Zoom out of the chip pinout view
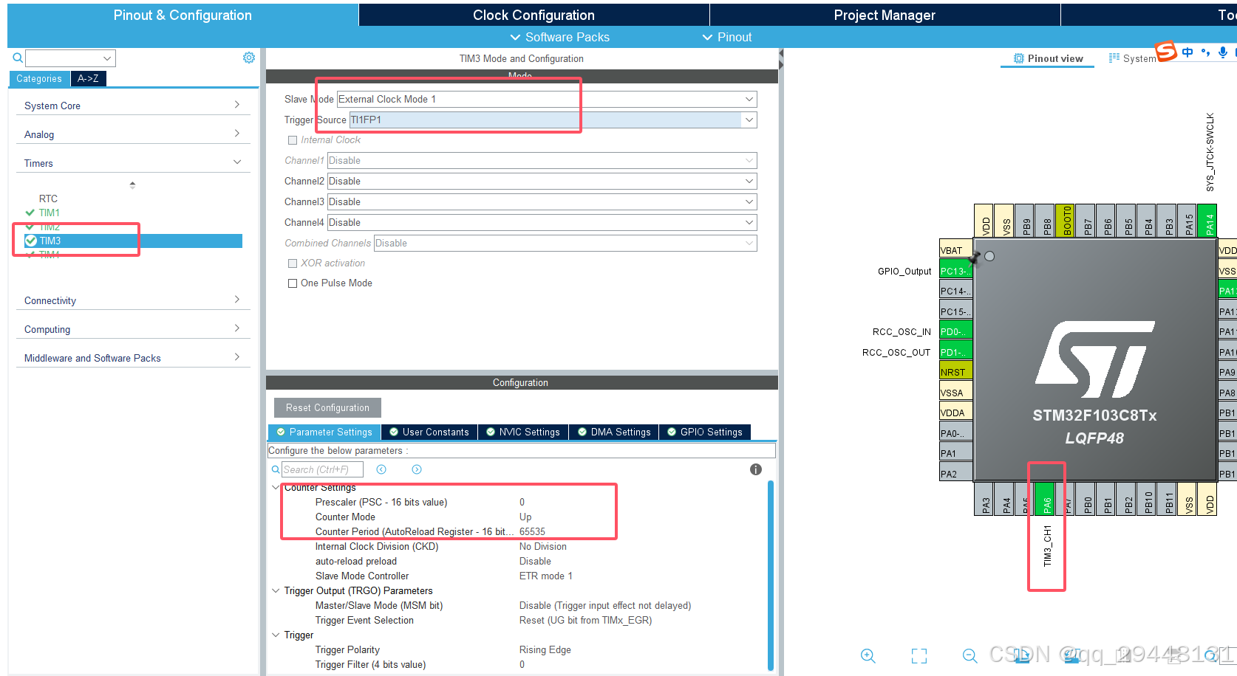This screenshot has width=1237, height=676. point(970,655)
